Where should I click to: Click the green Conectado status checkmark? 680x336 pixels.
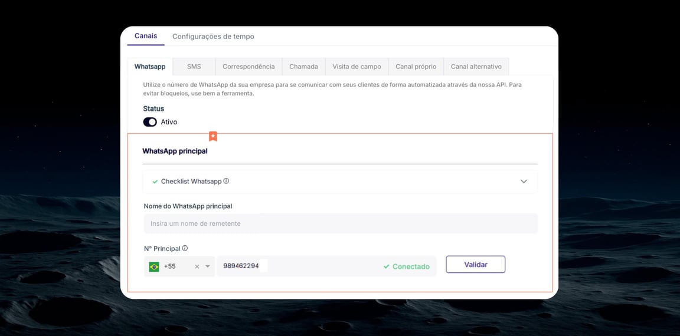pyautogui.click(x=387, y=266)
